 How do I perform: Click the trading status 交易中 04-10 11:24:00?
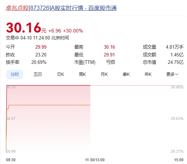coord(28,38)
